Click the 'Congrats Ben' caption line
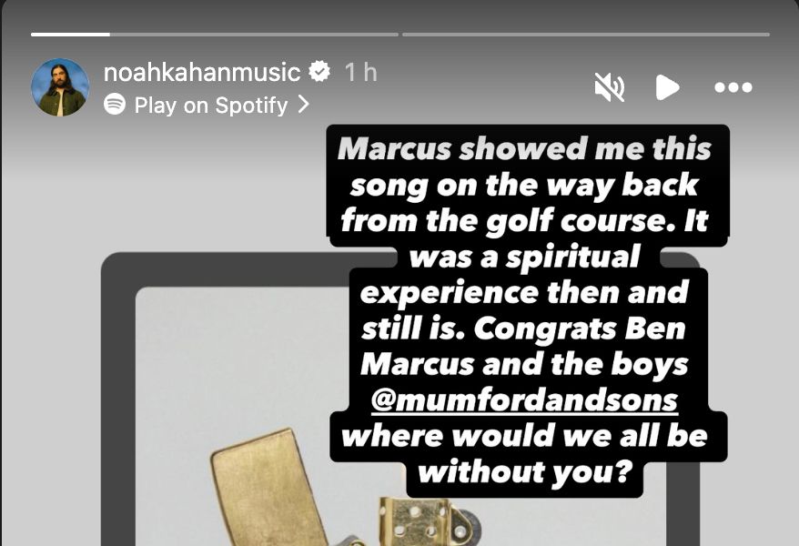The width and height of the screenshot is (799, 546). 580,329
